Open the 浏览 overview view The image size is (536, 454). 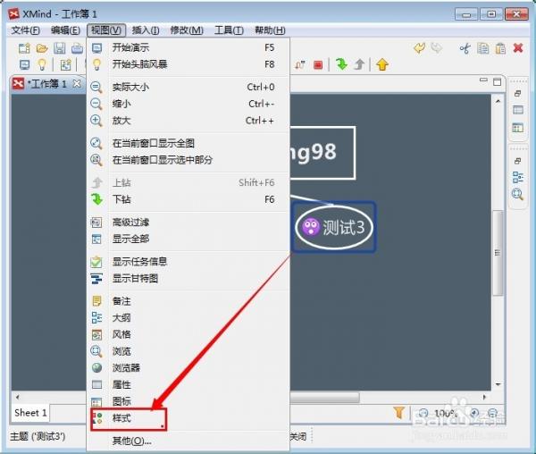[188, 351]
